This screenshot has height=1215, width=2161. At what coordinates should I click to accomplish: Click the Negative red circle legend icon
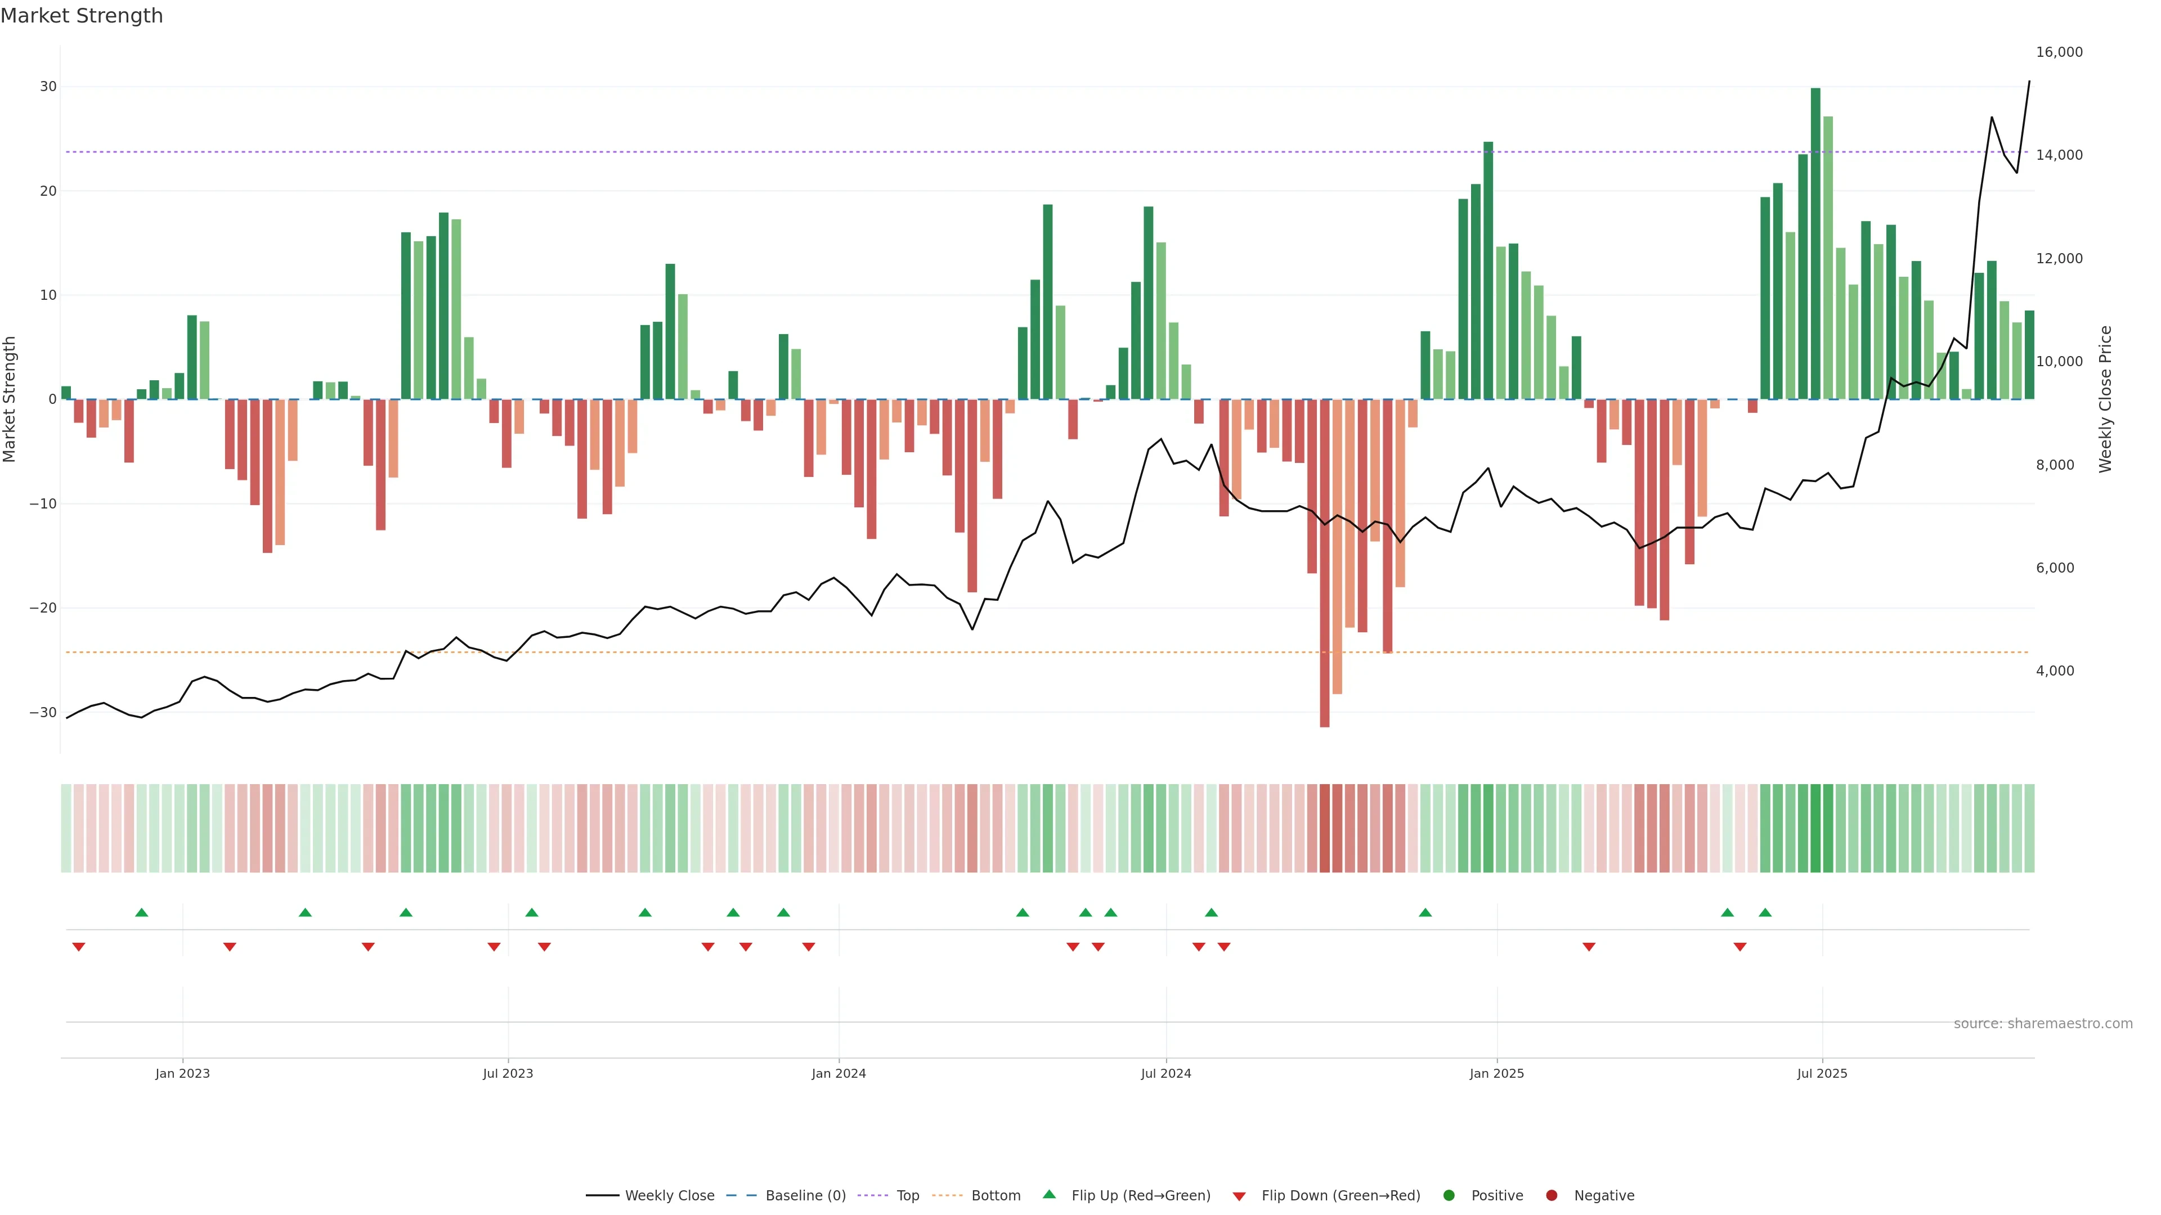click(x=1551, y=1196)
